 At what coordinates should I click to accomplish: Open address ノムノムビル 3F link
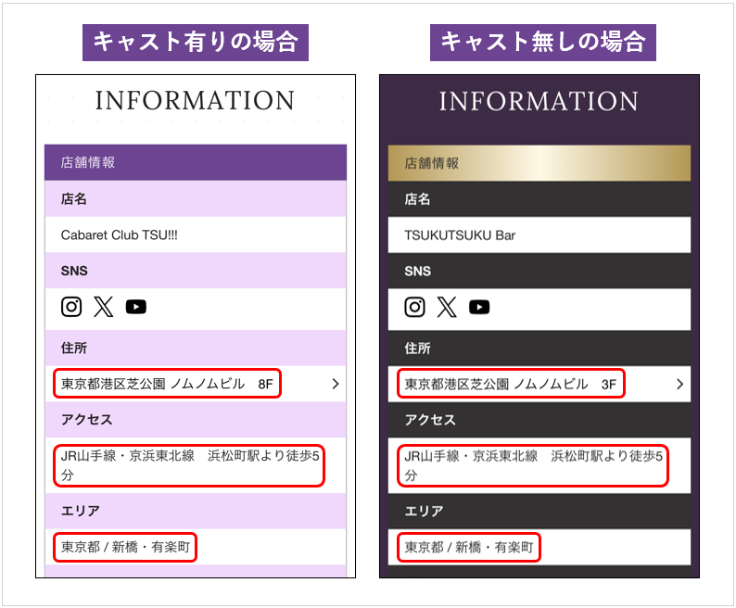pos(511,385)
